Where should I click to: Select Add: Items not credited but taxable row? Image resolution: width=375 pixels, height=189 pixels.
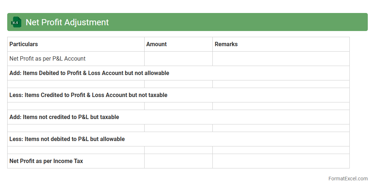point(64,117)
